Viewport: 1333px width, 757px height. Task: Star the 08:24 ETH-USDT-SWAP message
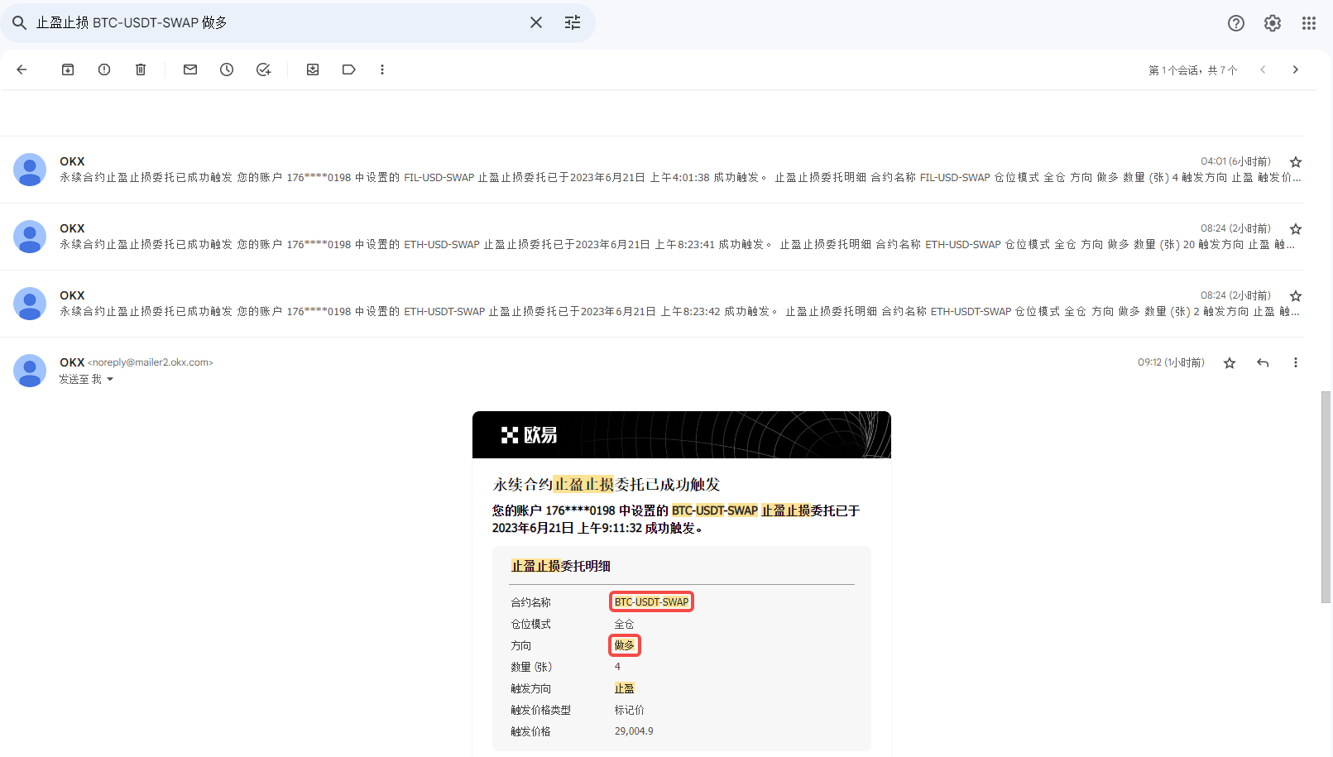pos(1296,296)
